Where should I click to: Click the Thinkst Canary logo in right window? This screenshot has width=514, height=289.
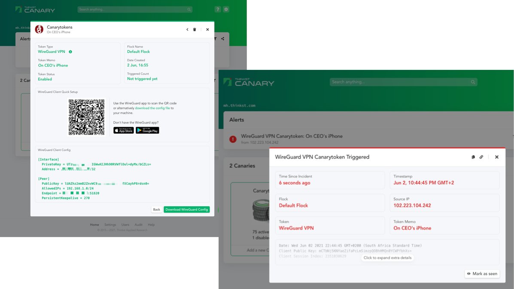tap(249, 82)
